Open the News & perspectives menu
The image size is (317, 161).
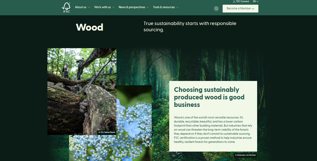pyautogui.click(x=132, y=7)
